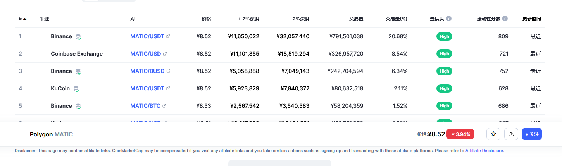Click the share upload icon
This screenshot has width=562, height=166.
511,134
